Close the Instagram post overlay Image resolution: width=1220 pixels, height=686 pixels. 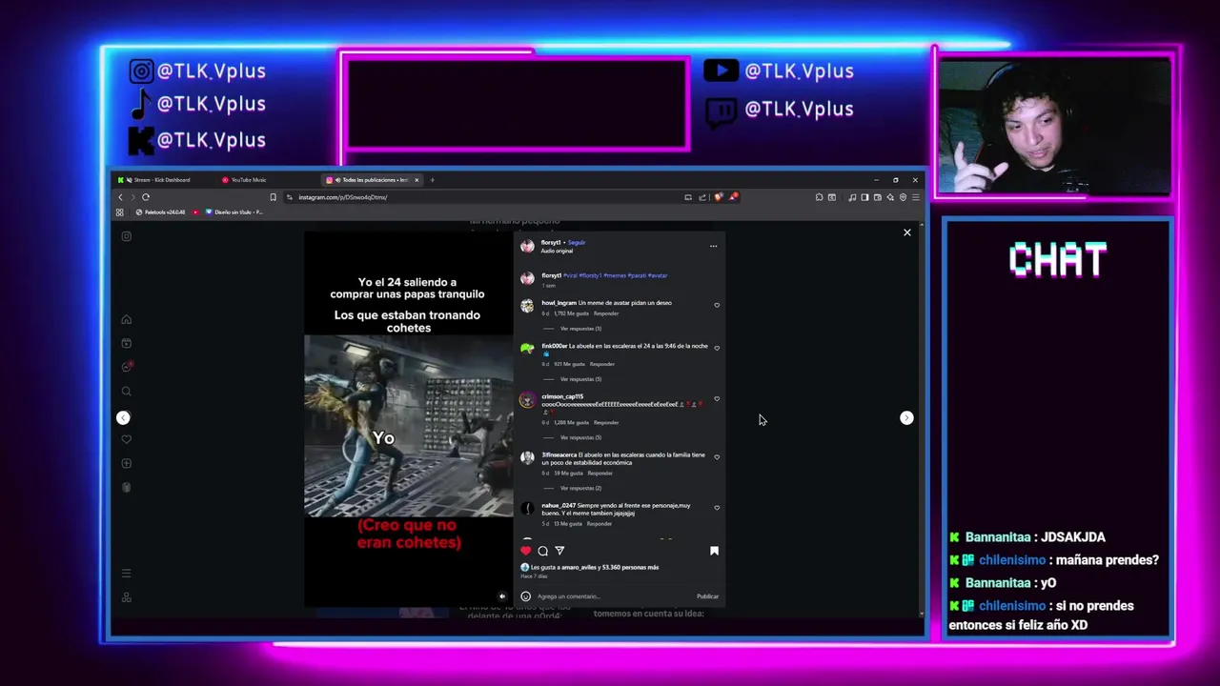[906, 232]
